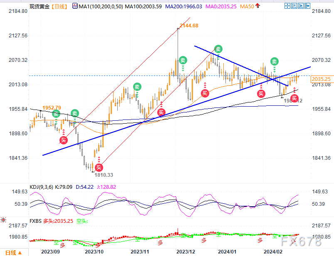Click the MA200:1966.03 value
The width and height of the screenshot is (334, 256).
[x=183, y=6]
